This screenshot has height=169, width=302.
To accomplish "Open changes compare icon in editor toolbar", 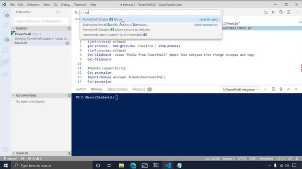I will click(266, 12).
